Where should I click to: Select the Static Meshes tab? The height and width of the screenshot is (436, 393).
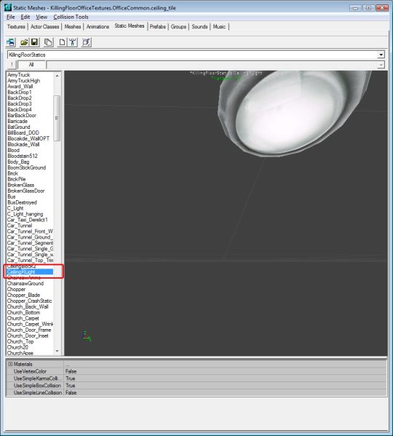point(130,26)
